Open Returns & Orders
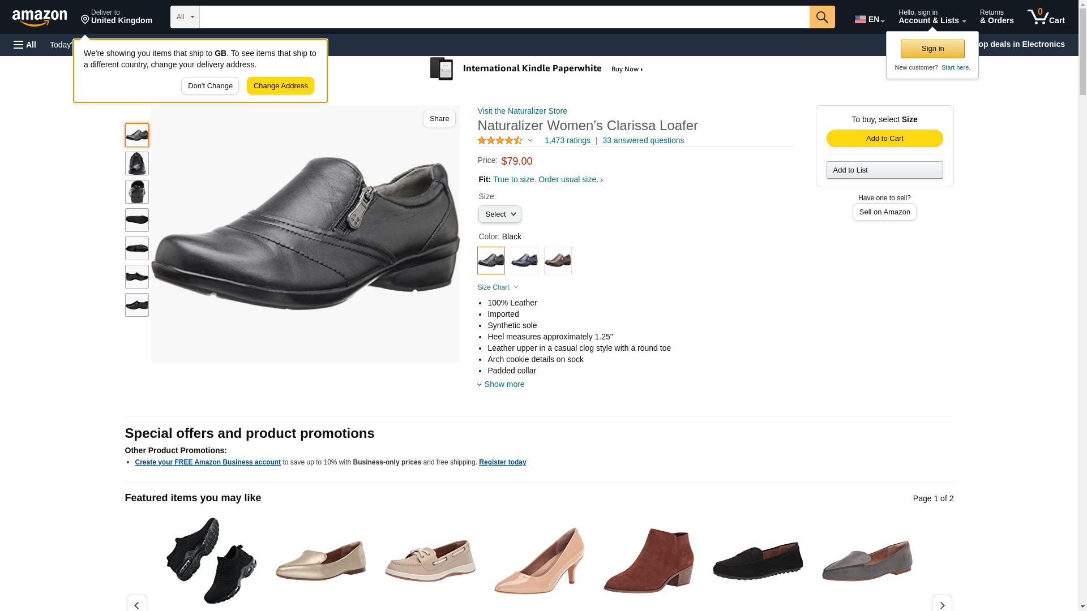 pyautogui.click(x=996, y=17)
